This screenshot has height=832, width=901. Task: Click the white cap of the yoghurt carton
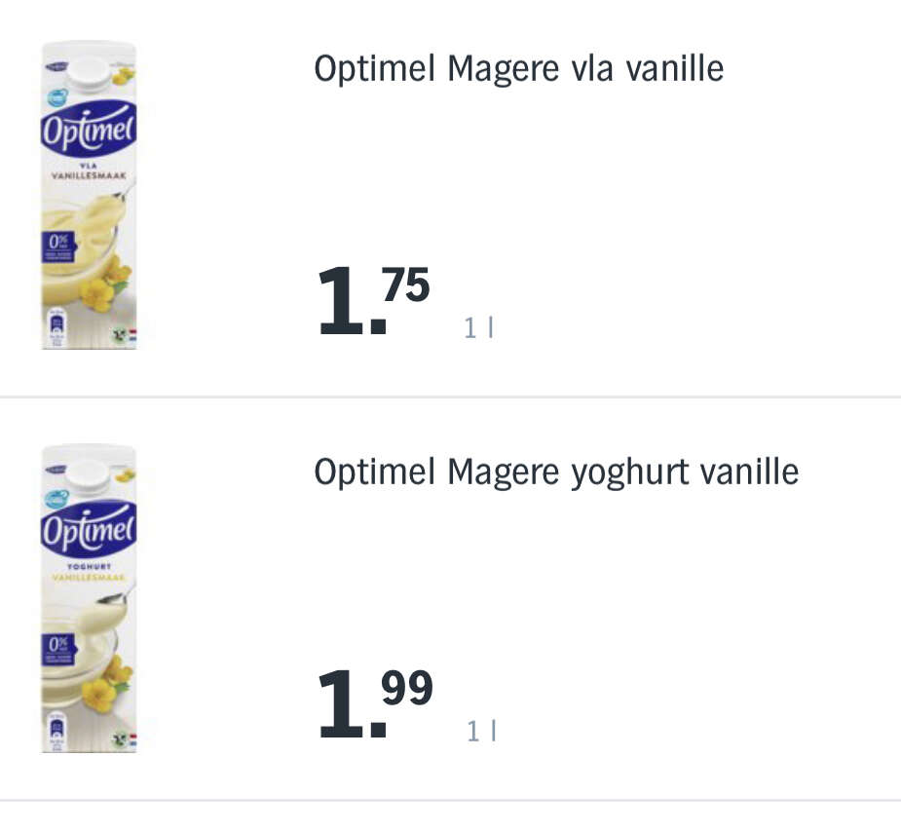click(x=87, y=474)
